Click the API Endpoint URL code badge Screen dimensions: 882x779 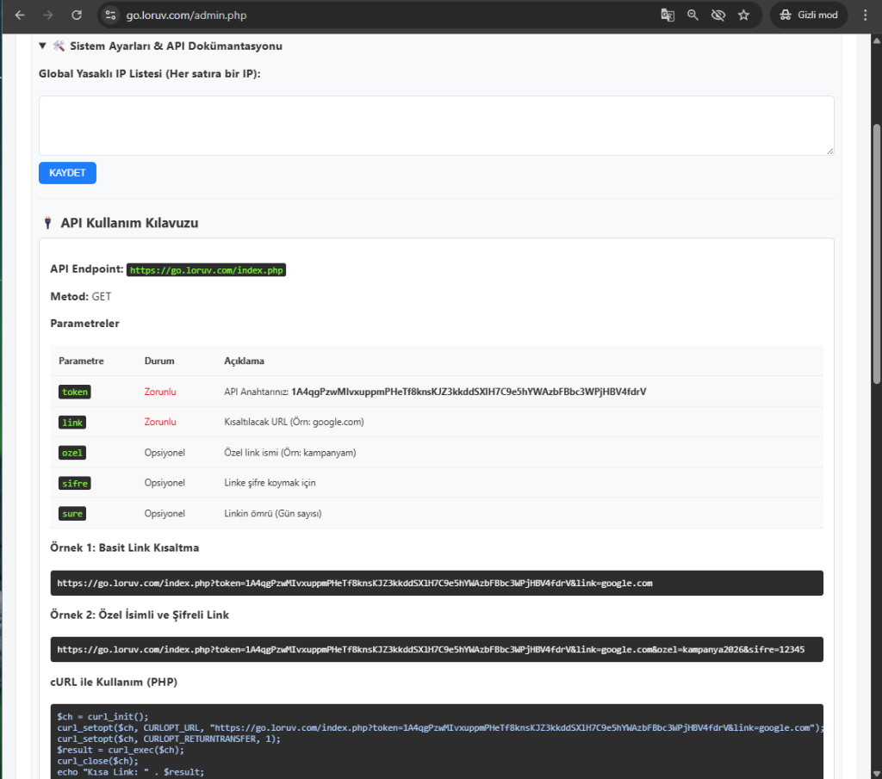coord(206,270)
